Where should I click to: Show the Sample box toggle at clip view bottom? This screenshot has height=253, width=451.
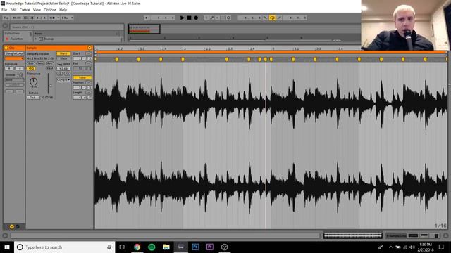[12, 226]
